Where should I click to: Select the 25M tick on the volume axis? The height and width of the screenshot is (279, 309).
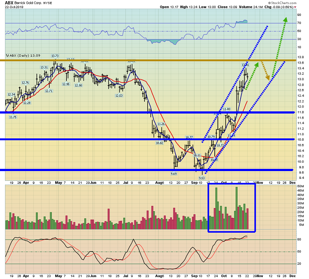[301, 208]
